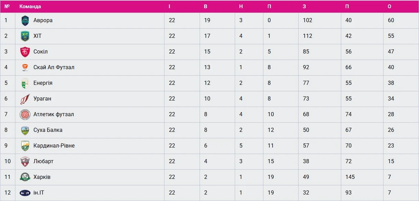Click the Суха Балка team logo
Viewport: 419px width, 201px height.
(x=25, y=130)
